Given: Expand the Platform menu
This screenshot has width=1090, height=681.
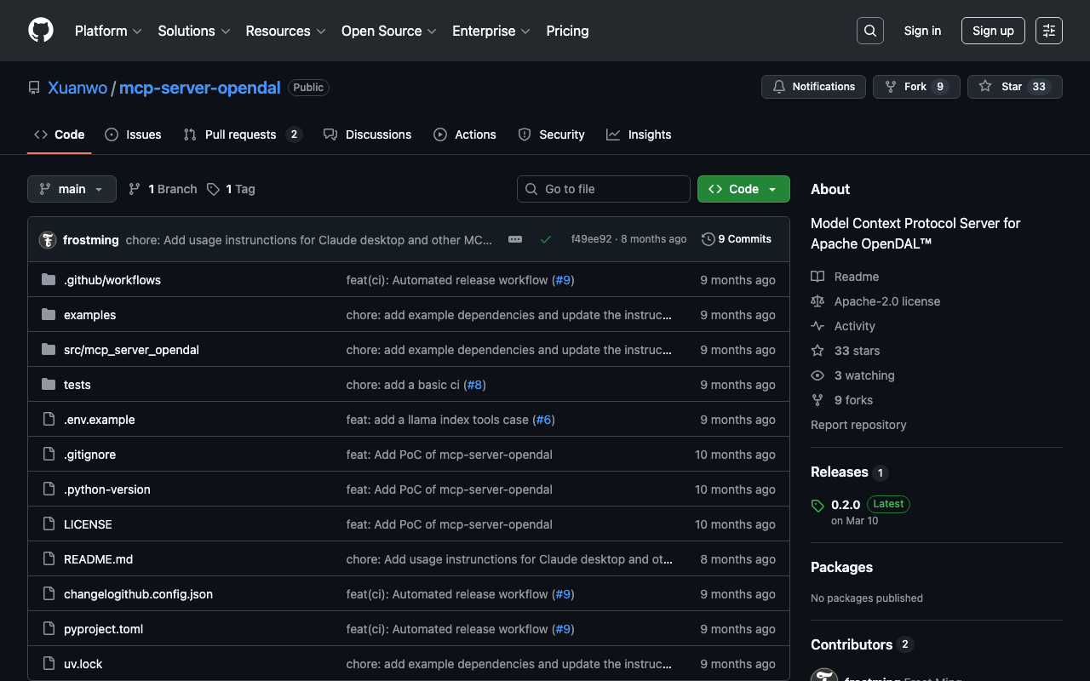Looking at the screenshot, I should point(108,31).
